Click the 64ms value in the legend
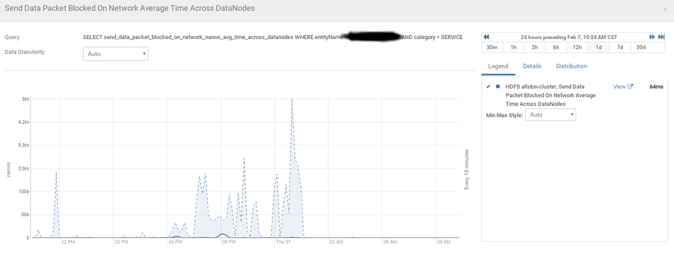674x260 pixels. pyautogui.click(x=656, y=86)
